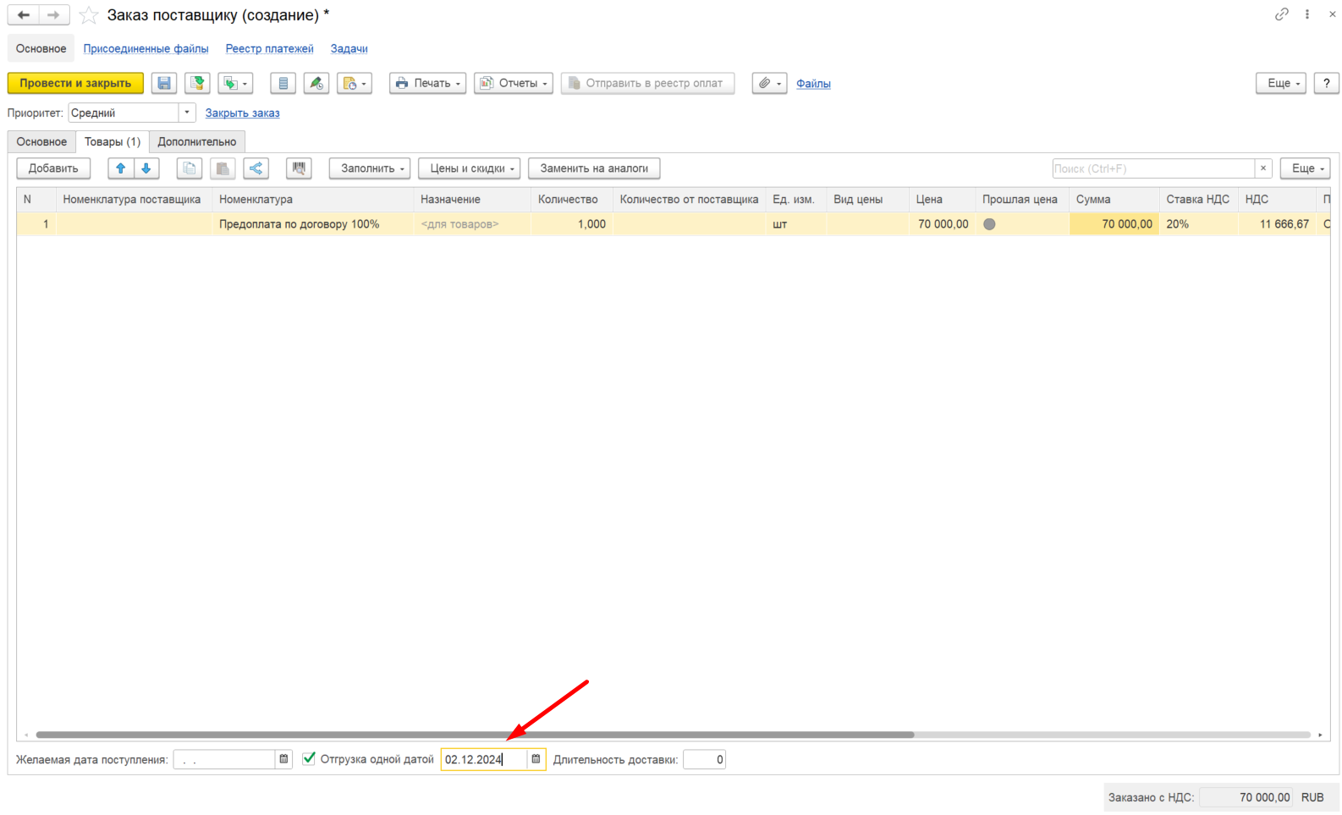
Task: Go back with the left arrow
Action: [x=24, y=15]
